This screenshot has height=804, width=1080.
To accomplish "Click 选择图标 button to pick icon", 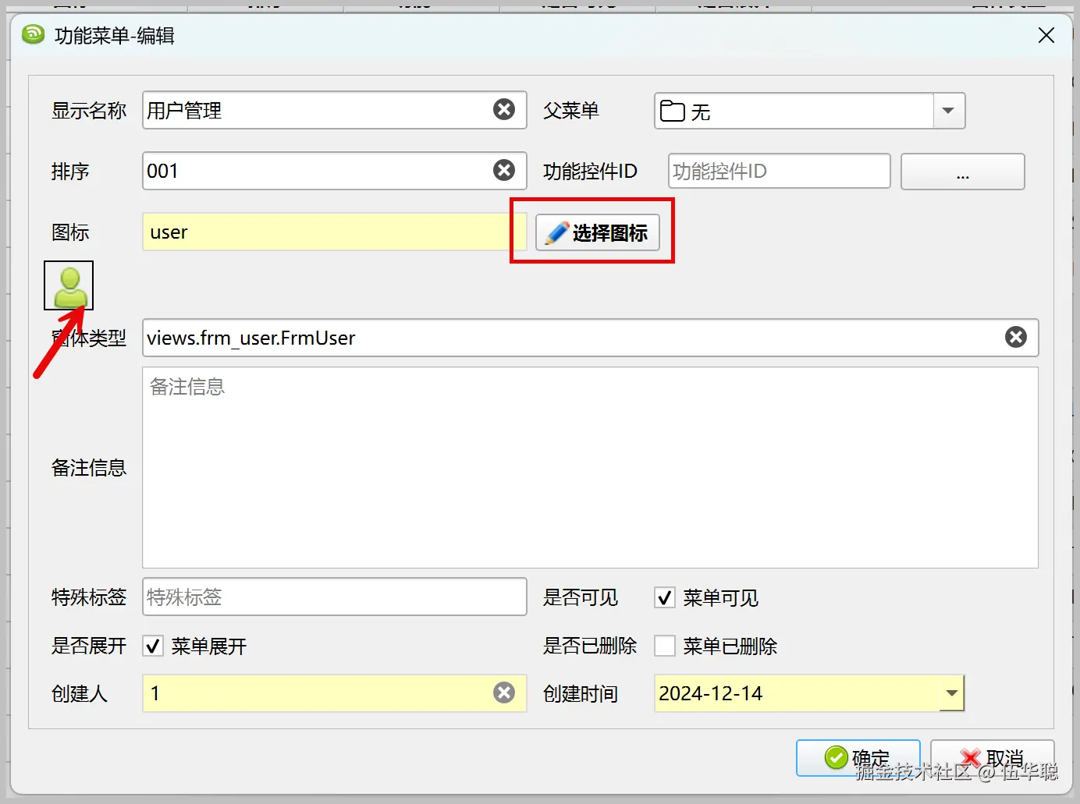I will 598,232.
